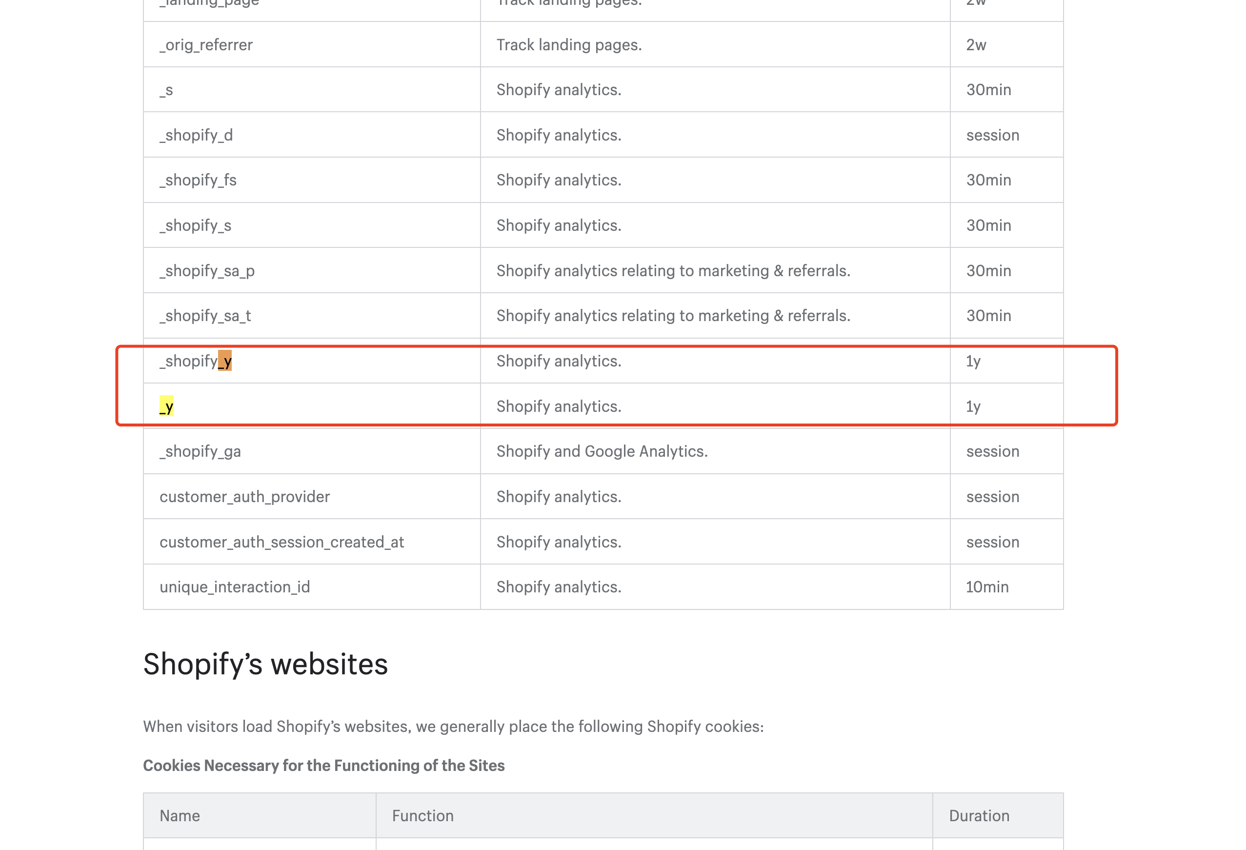Click the customer_auth_session_created_at cookie name

pyautogui.click(x=281, y=542)
